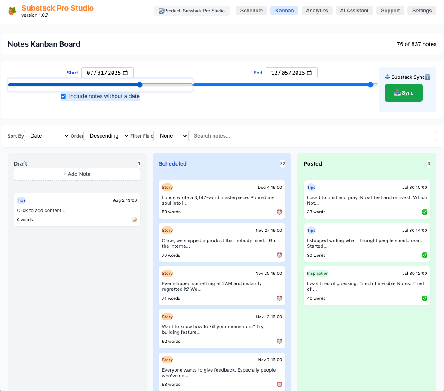Screen dimensions: 444x391
Task: Open note 'Once, we shipped a product'
Action: pos(222,243)
